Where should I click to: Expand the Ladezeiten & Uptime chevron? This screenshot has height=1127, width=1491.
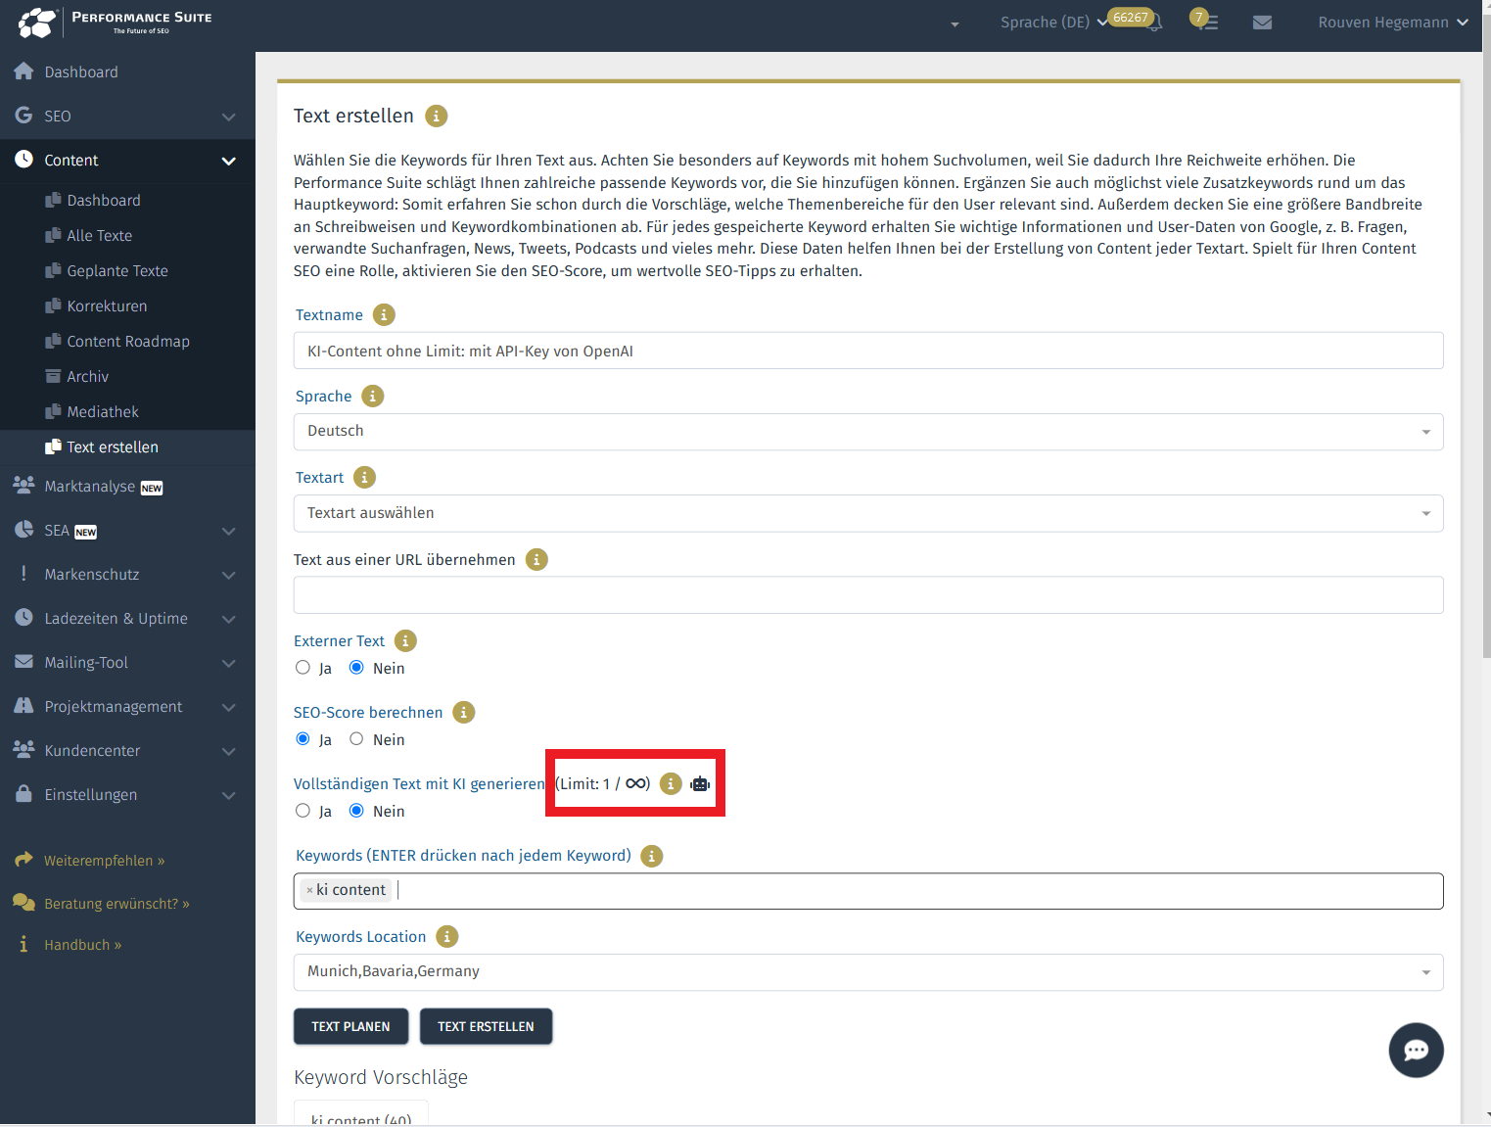pos(229,619)
